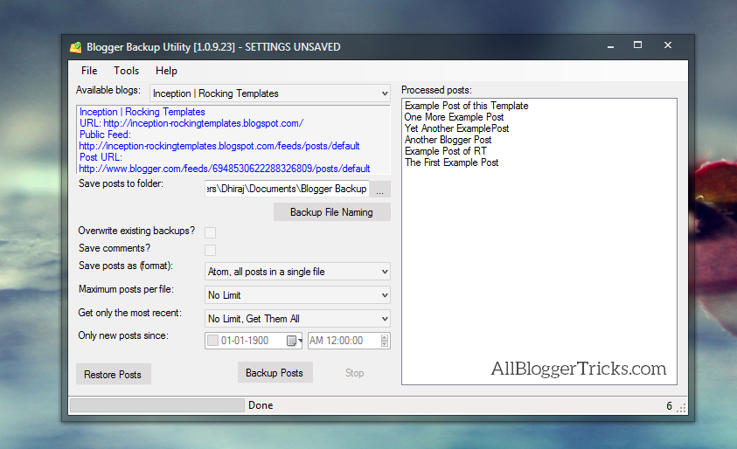Enable the Save comments checkbox

[x=210, y=250]
